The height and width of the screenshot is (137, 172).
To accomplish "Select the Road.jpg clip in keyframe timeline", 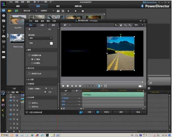I will pos(113,94).
